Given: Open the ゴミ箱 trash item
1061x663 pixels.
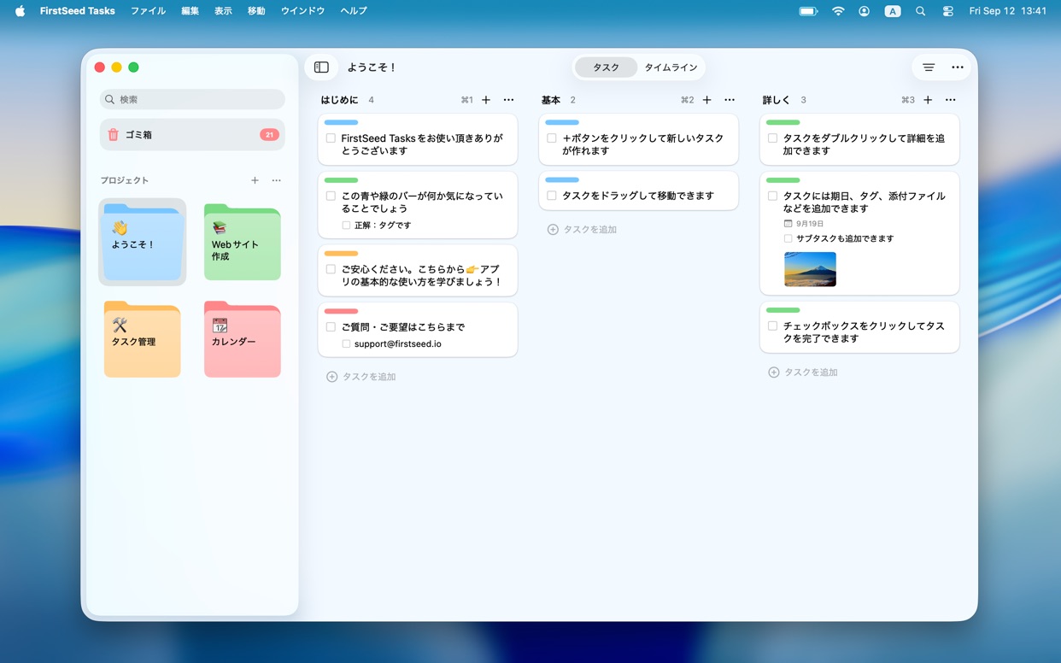Looking at the screenshot, I should click(x=192, y=135).
